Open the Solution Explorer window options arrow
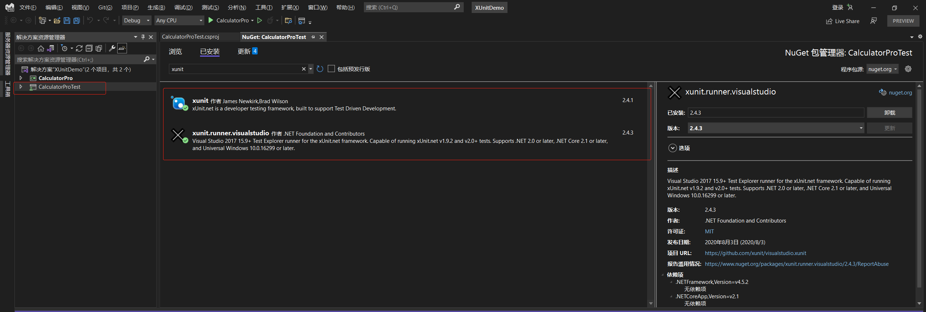The width and height of the screenshot is (926, 312). click(136, 37)
